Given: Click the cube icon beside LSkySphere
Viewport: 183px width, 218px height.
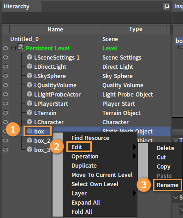Looking at the screenshot, I should (30, 76).
